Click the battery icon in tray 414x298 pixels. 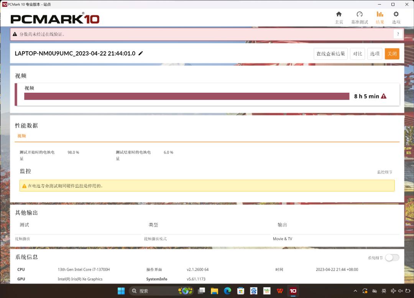pyautogui.click(x=407, y=291)
